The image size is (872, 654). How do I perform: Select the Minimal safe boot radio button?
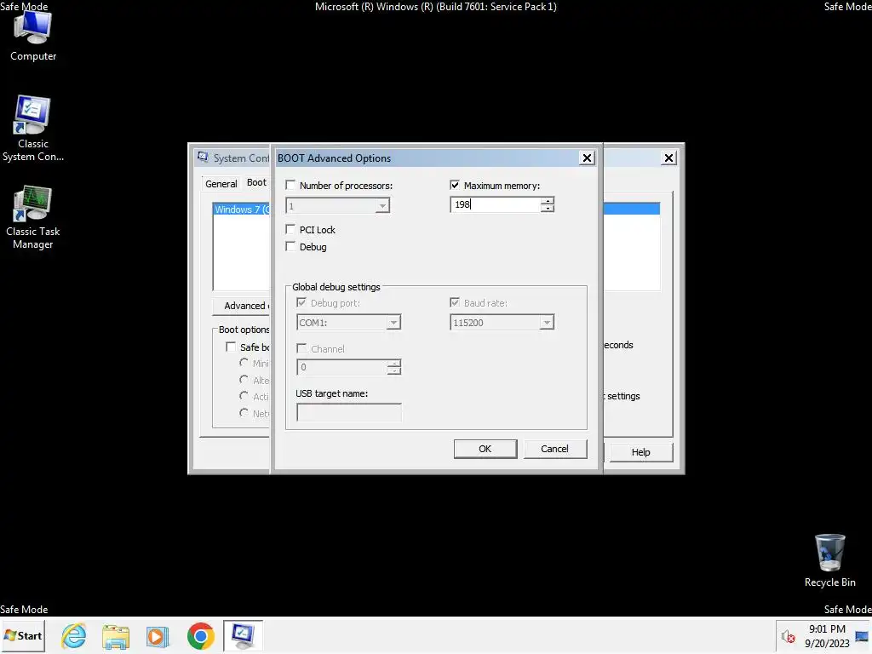(244, 363)
